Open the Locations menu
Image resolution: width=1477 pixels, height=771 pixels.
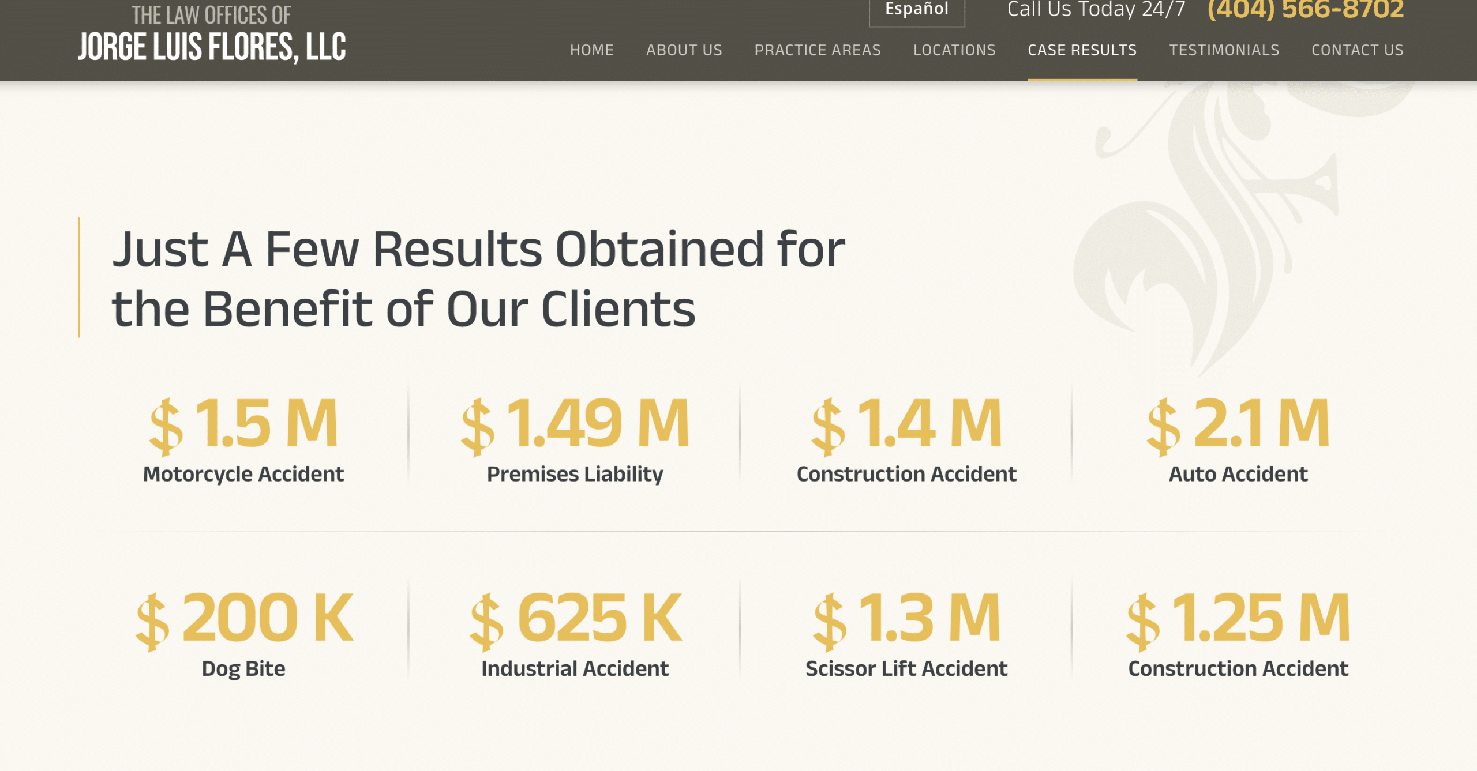(x=954, y=50)
